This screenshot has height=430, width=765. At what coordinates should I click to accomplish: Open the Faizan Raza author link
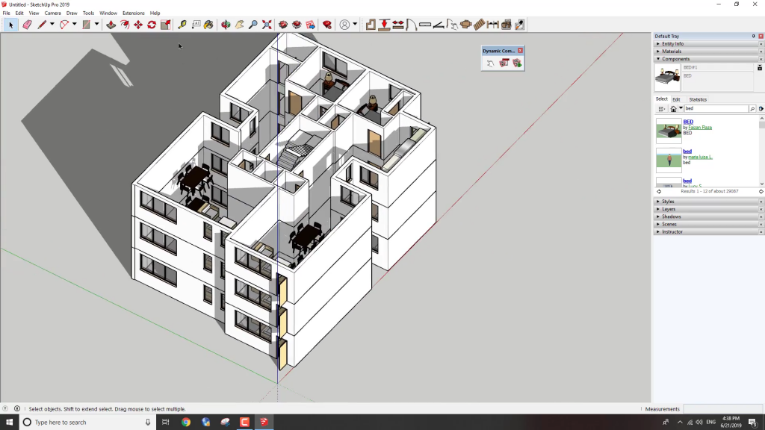coord(699,128)
